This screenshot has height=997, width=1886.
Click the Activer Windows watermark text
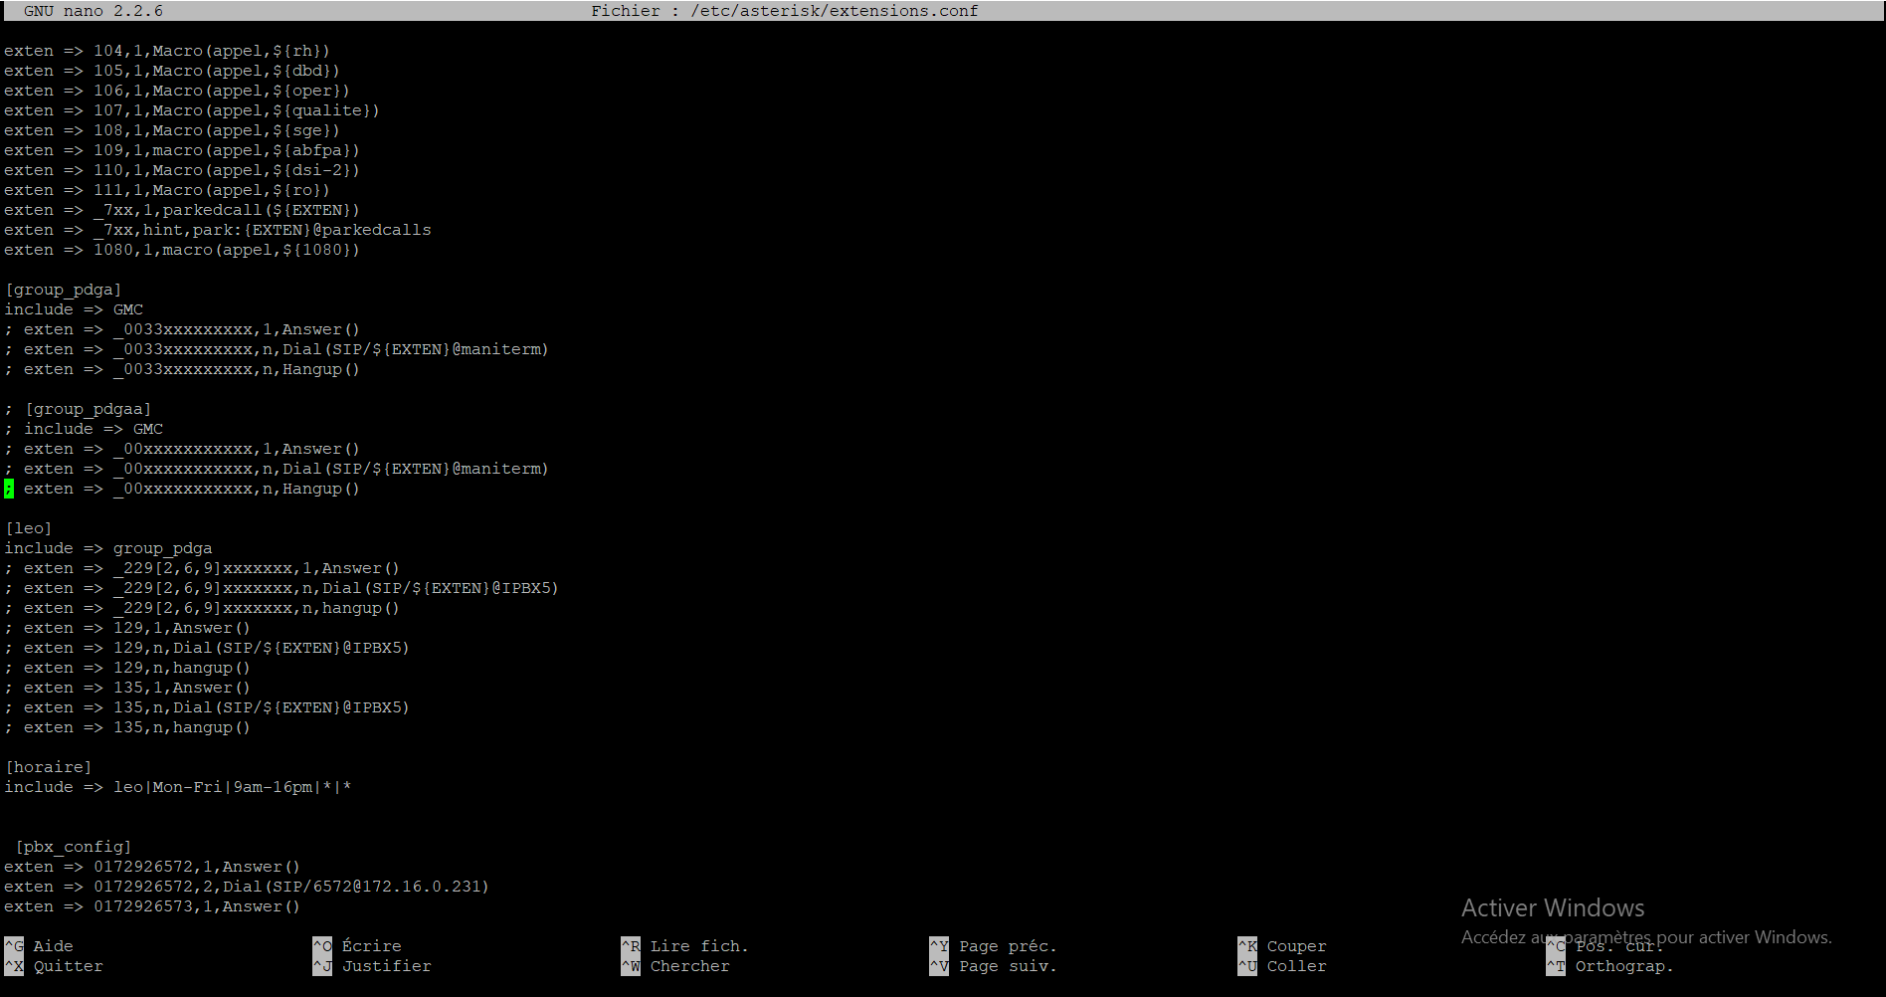click(1552, 908)
